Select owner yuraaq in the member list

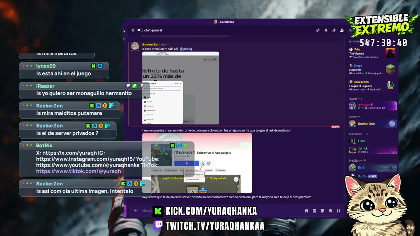pos(372,106)
